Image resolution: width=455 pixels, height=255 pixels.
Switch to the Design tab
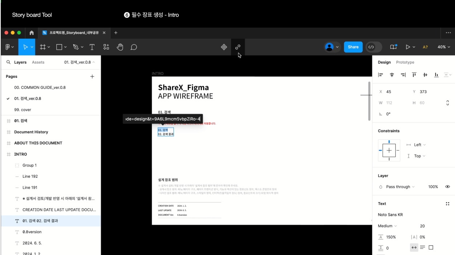click(x=384, y=62)
